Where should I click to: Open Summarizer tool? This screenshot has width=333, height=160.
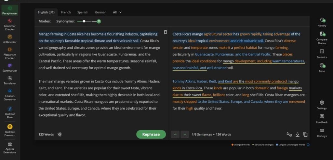tap(10, 68)
